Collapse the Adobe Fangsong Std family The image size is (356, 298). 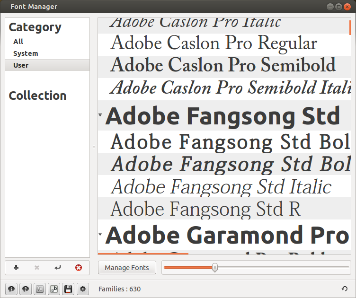tap(100, 115)
